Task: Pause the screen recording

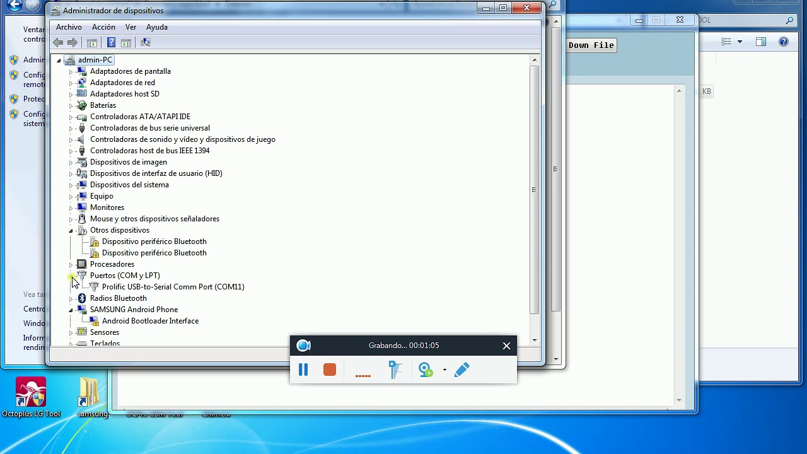Action: (303, 370)
